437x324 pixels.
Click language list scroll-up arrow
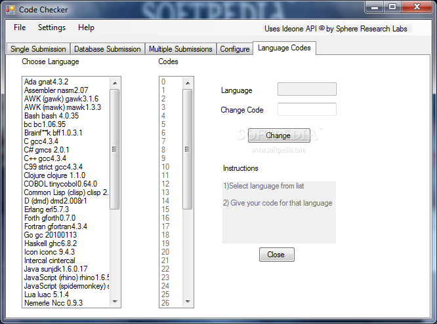pyautogui.click(x=115, y=83)
